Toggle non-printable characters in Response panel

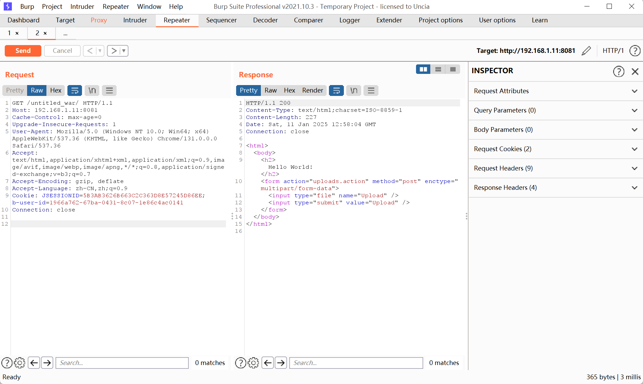tap(354, 90)
